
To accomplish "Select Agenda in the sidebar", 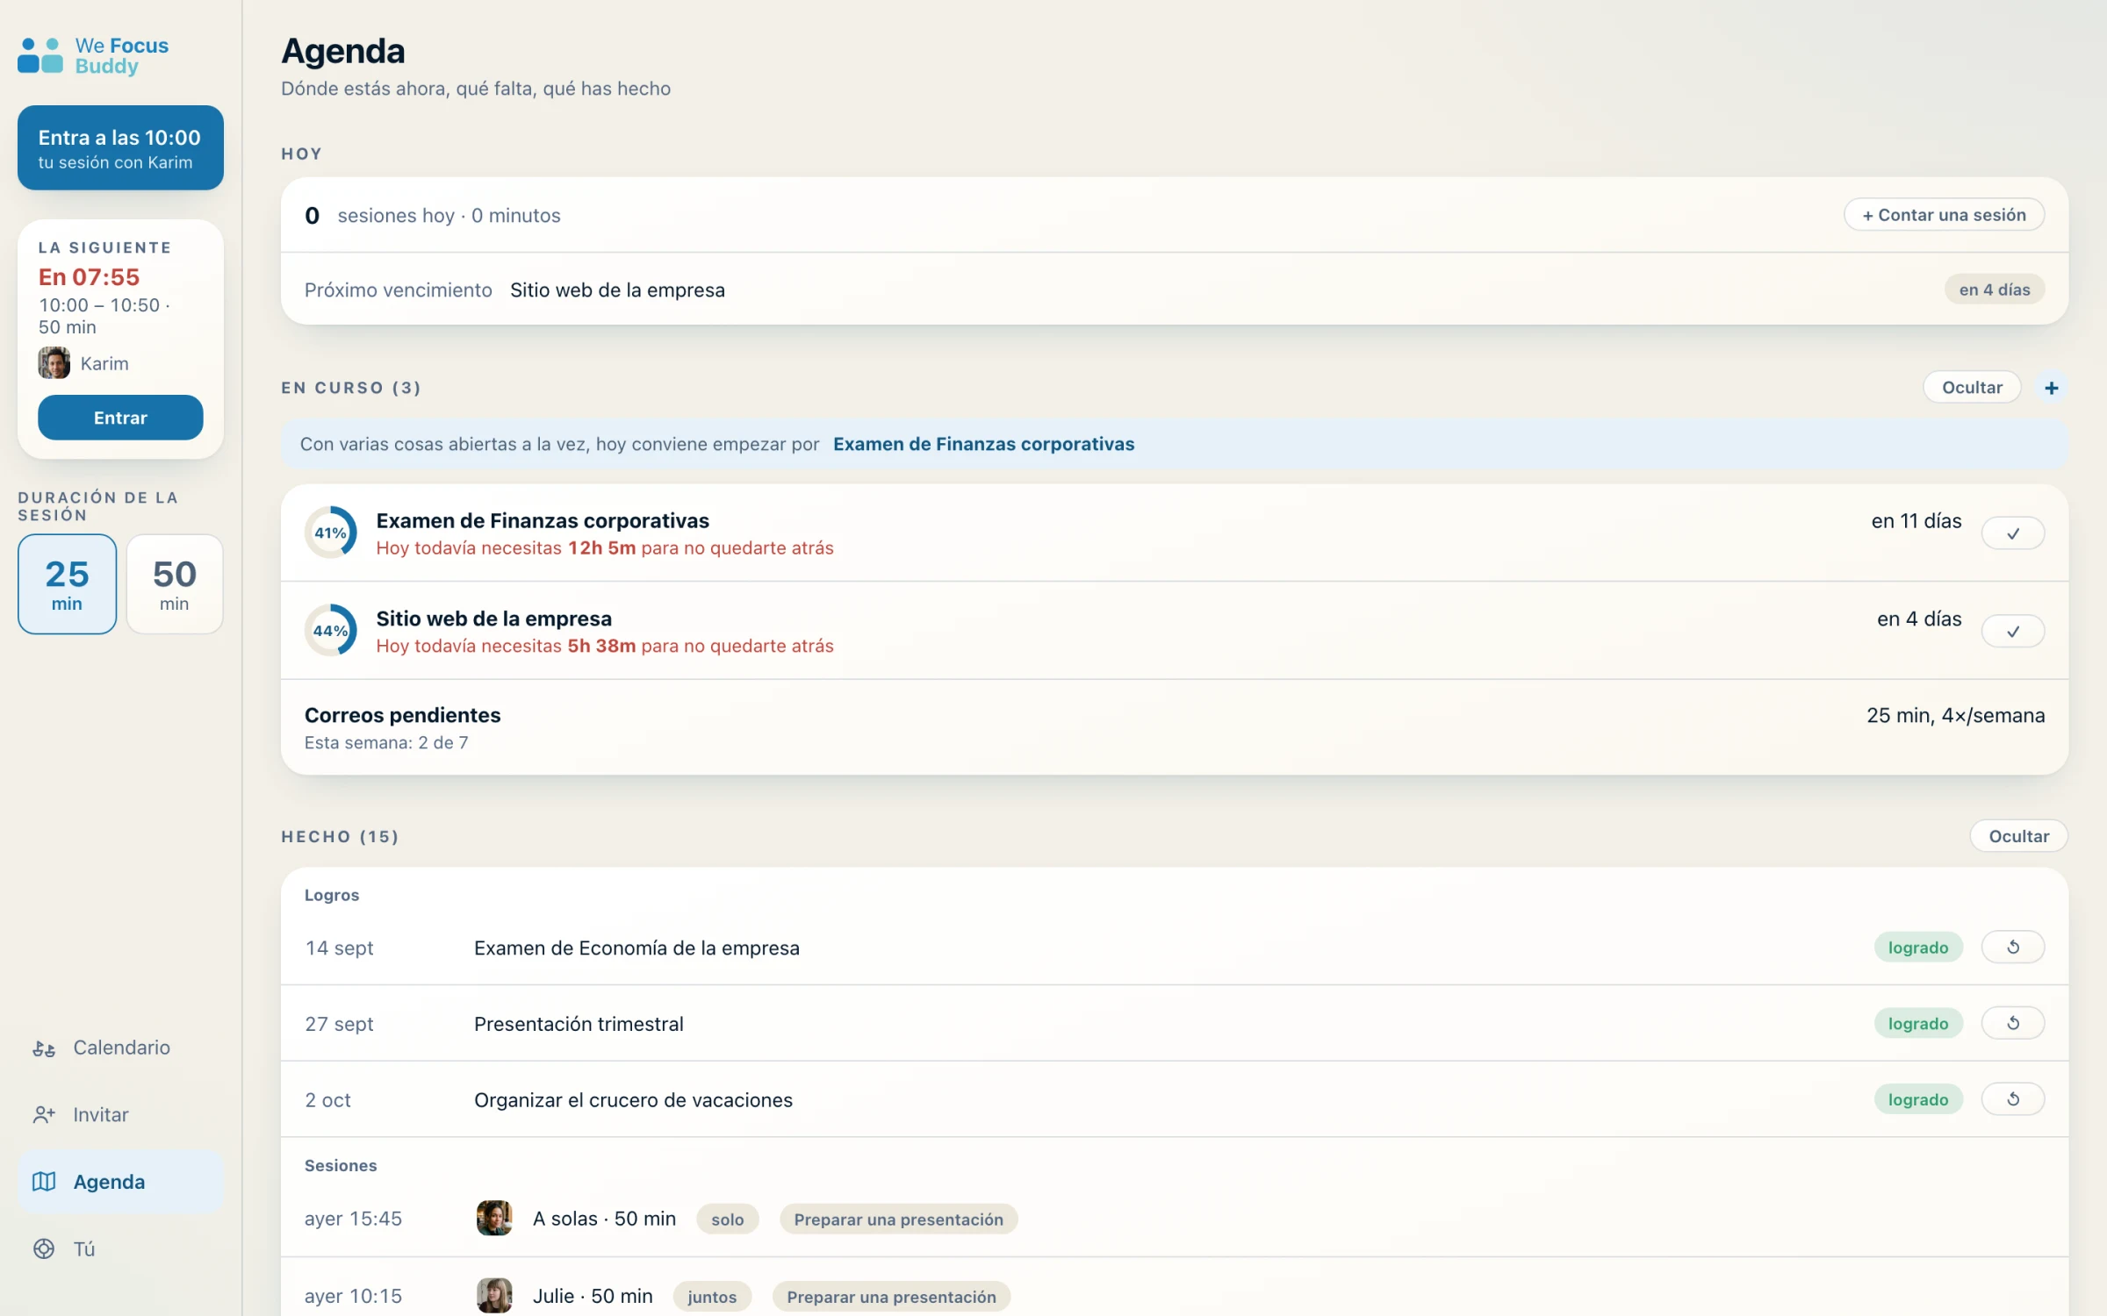I will coord(120,1182).
